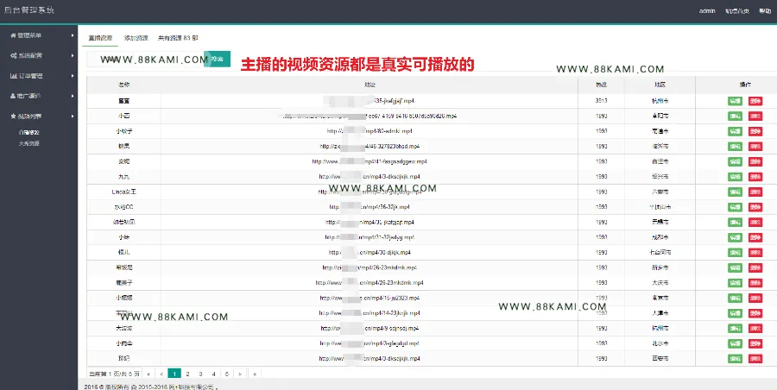
Task: Click the user icon in the sidebar
Action: click(13, 96)
